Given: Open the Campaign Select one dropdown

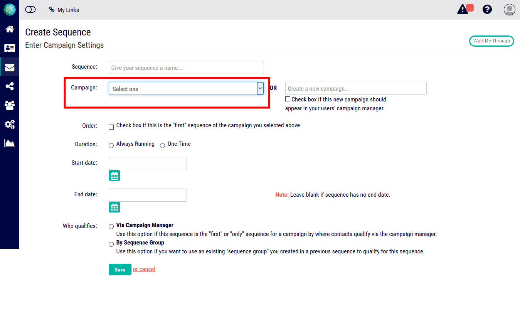Looking at the screenshot, I should (186, 88).
